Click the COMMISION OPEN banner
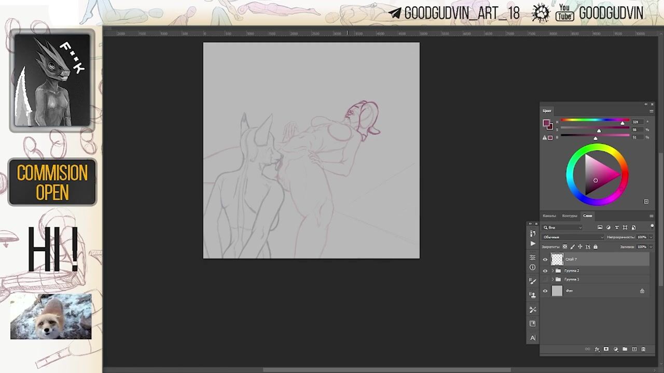The height and width of the screenshot is (373, 664). [x=52, y=182]
